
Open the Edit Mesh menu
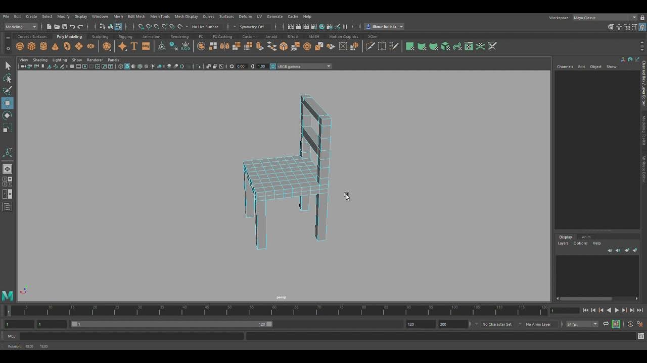tap(136, 17)
